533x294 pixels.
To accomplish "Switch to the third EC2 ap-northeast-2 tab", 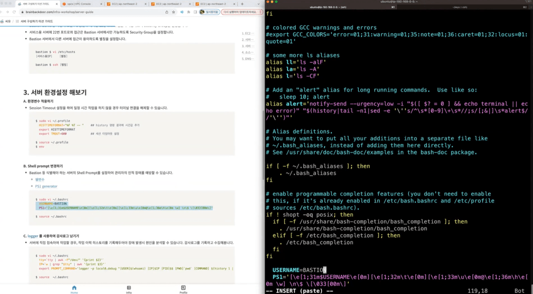I will tap(215, 4).
